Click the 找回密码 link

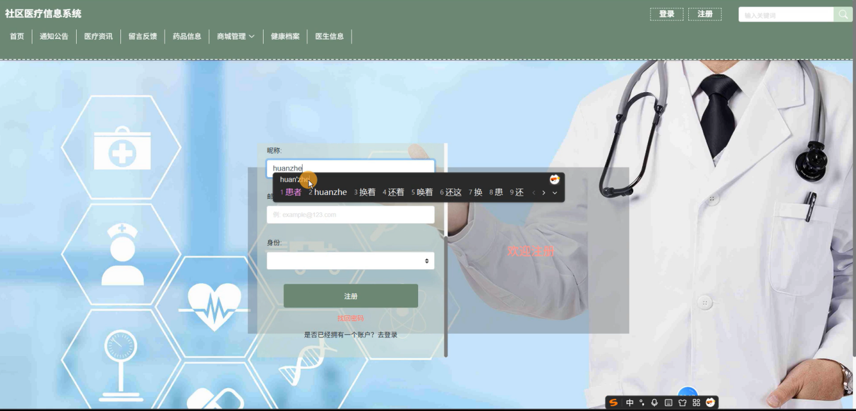pos(350,318)
